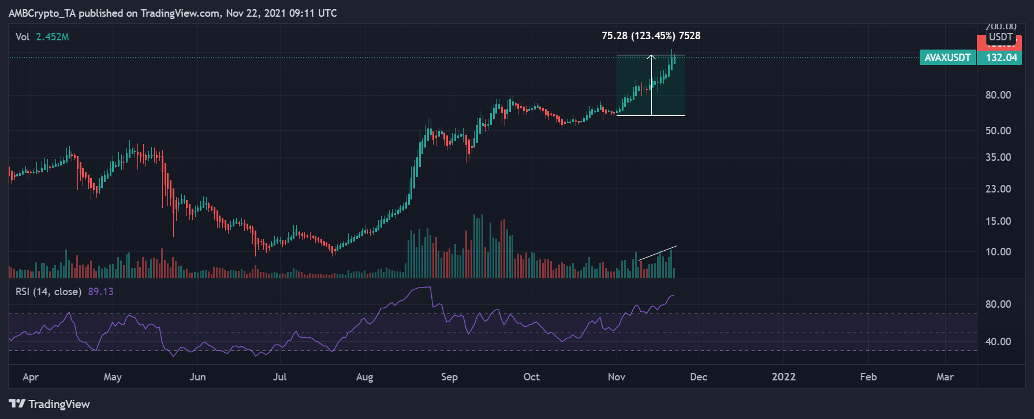Click the AVAXUSDT symbol price tag
Image resolution: width=1034 pixels, height=419 pixels.
tap(947, 58)
